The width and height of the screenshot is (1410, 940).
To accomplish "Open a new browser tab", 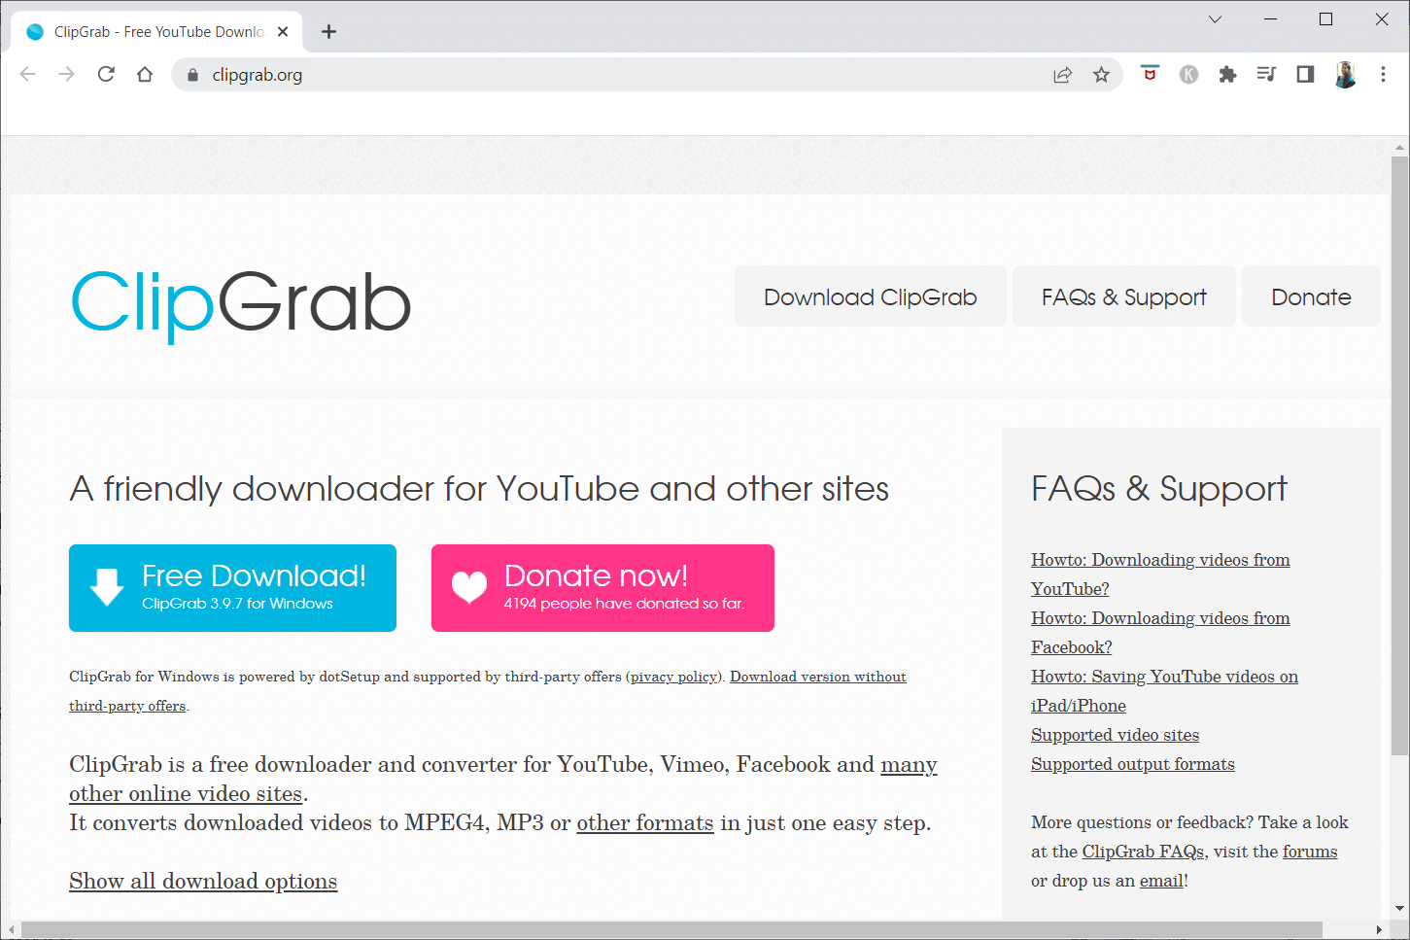I will pyautogui.click(x=329, y=32).
